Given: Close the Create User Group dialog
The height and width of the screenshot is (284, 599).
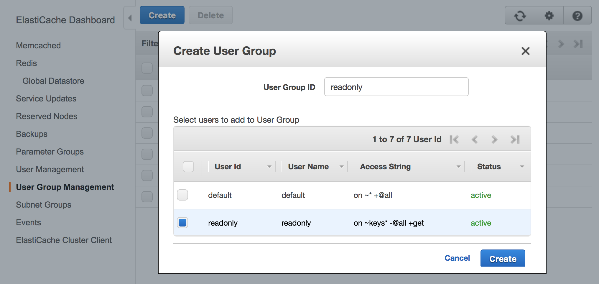Looking at the screenshot, I should tap(525, 51).
